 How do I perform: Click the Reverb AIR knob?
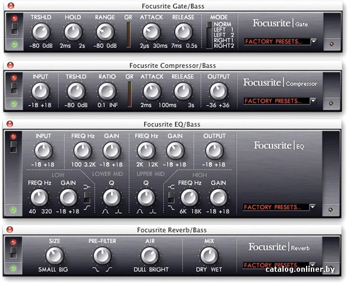[150, 256]
